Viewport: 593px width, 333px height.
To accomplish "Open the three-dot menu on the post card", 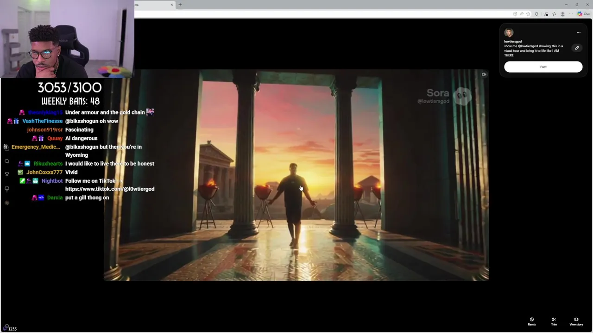I will point(578,33).
